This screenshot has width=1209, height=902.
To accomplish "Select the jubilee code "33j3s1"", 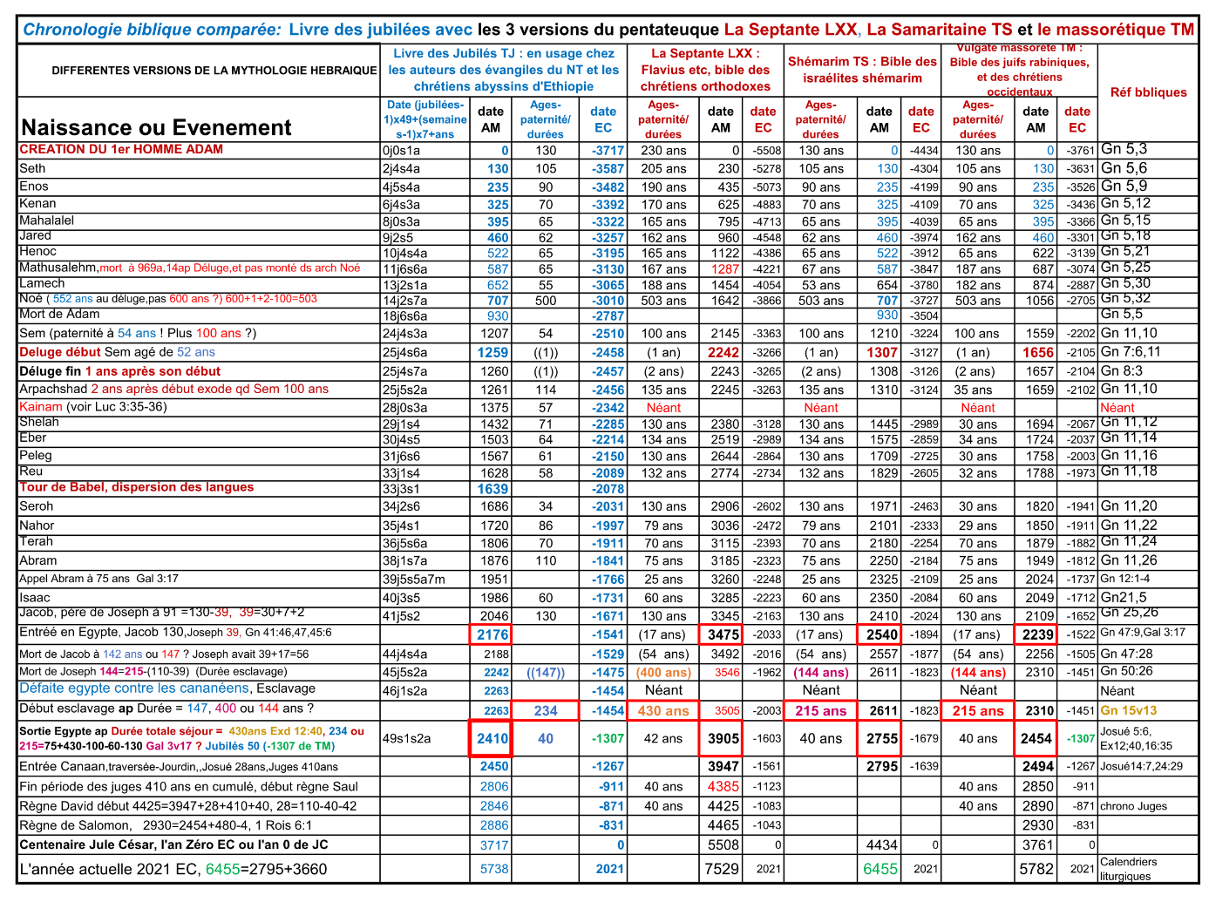I will click(x=401, y=489).
